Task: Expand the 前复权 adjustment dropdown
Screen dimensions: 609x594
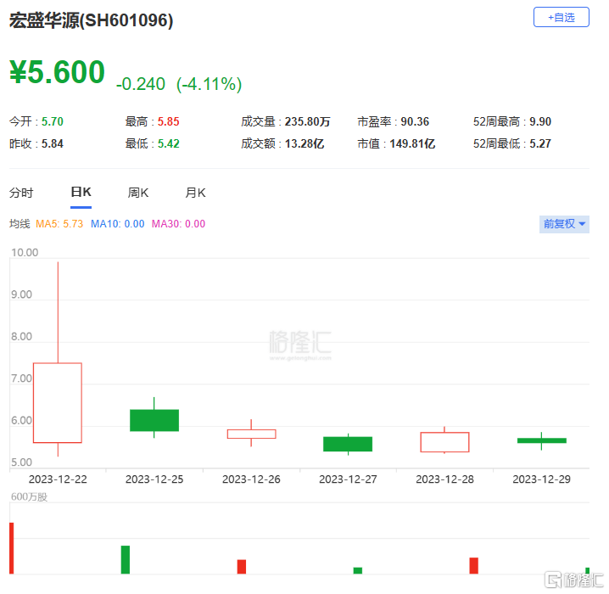Action: pos(564,224)
